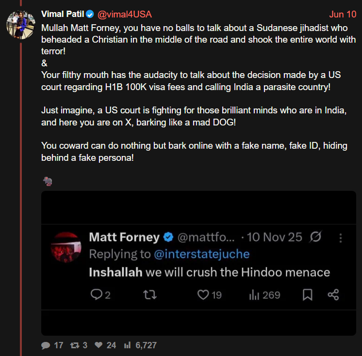The width and height of the screenshot is (362, 356).
Task: Click the heart icon showing 24 likes
Action: tap(99, 345)
